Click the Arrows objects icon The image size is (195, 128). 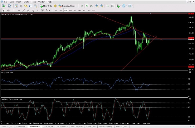tap(47, 10)
